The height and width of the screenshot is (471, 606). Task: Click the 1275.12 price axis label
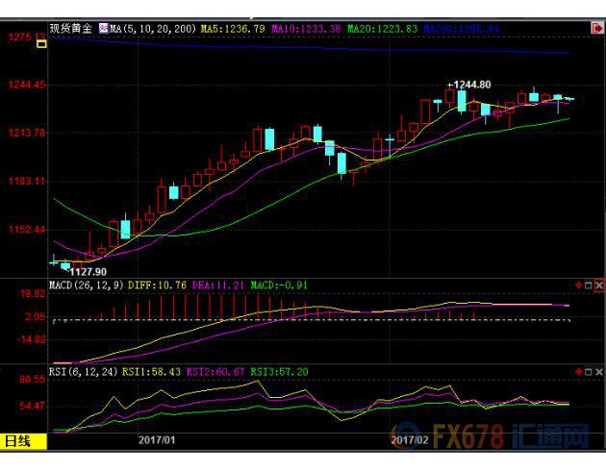[x=27, y=37]
